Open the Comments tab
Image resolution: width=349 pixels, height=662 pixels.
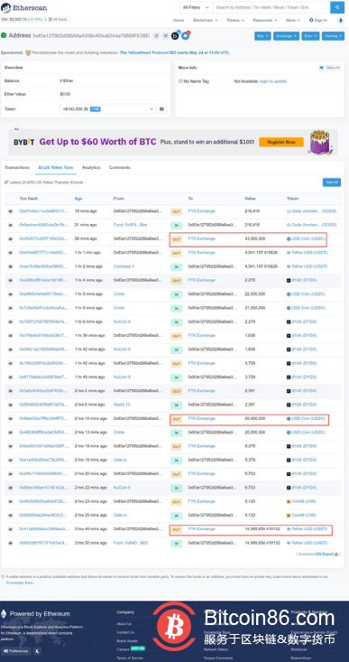120,168
